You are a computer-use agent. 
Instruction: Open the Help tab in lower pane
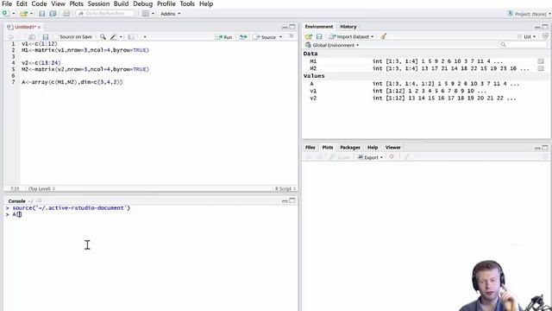pos(373,148)
